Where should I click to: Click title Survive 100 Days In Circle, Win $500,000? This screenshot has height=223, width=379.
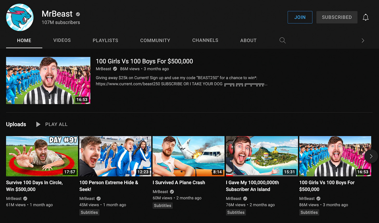click(34, 186)
